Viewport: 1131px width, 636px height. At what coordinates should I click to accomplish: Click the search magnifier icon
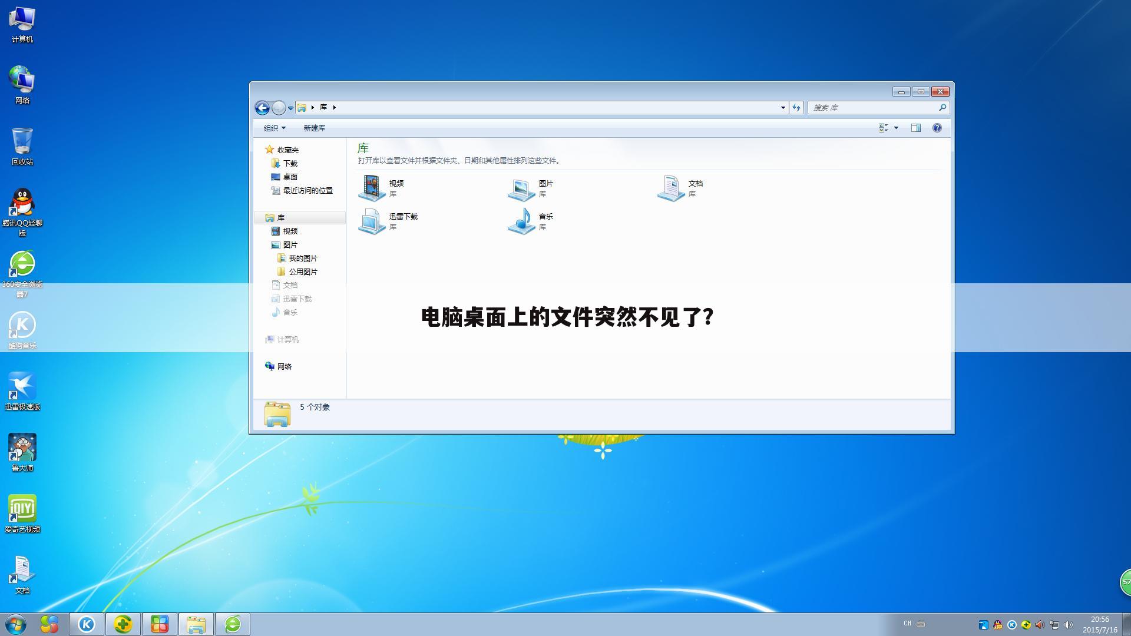pos(943,107)
